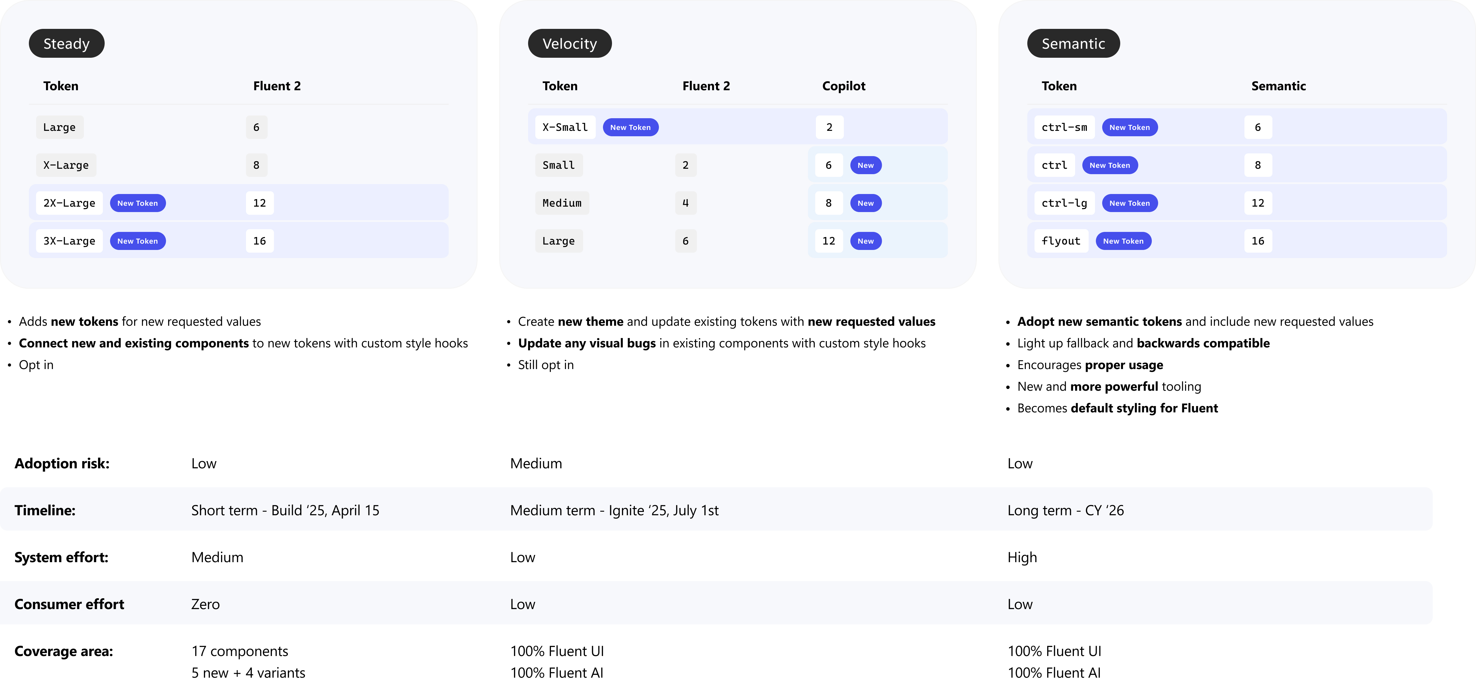Select the ctrl-sm token chip

click(1064, 127)
